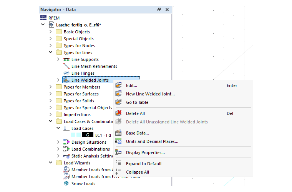Choose Edit... from the context menu
The width and height of the screenshot is (292, 192).
[131, 85]
